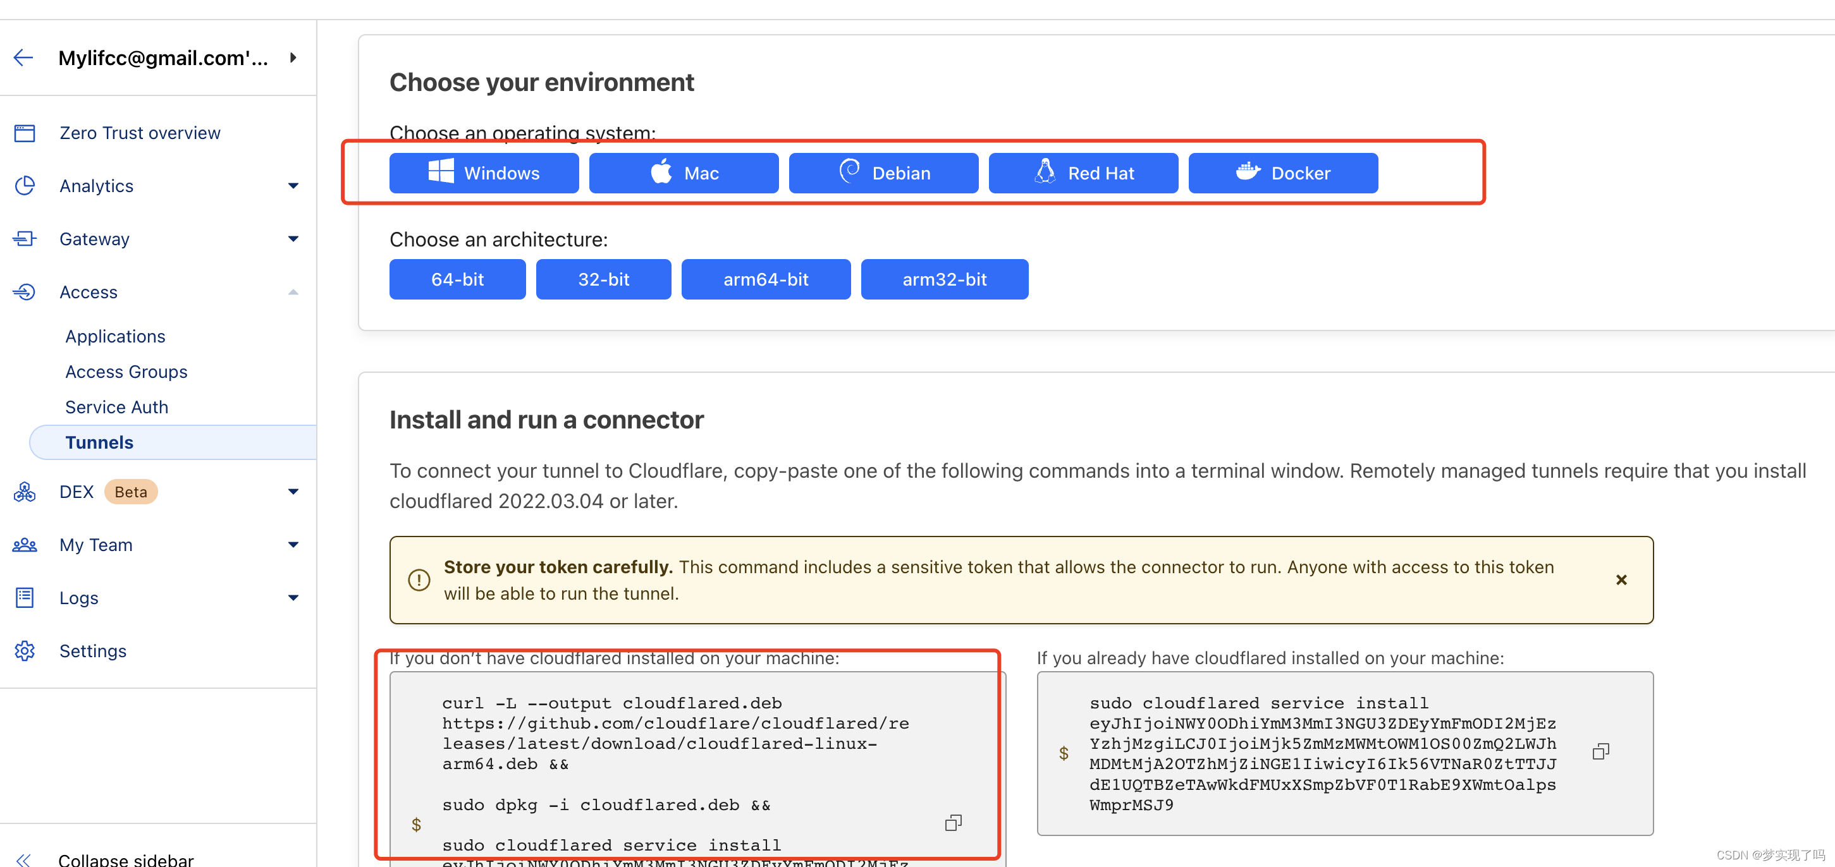The image size is (1835, 867).
Task: Click the Access arrow icon in sidebar
Action: 293,292
